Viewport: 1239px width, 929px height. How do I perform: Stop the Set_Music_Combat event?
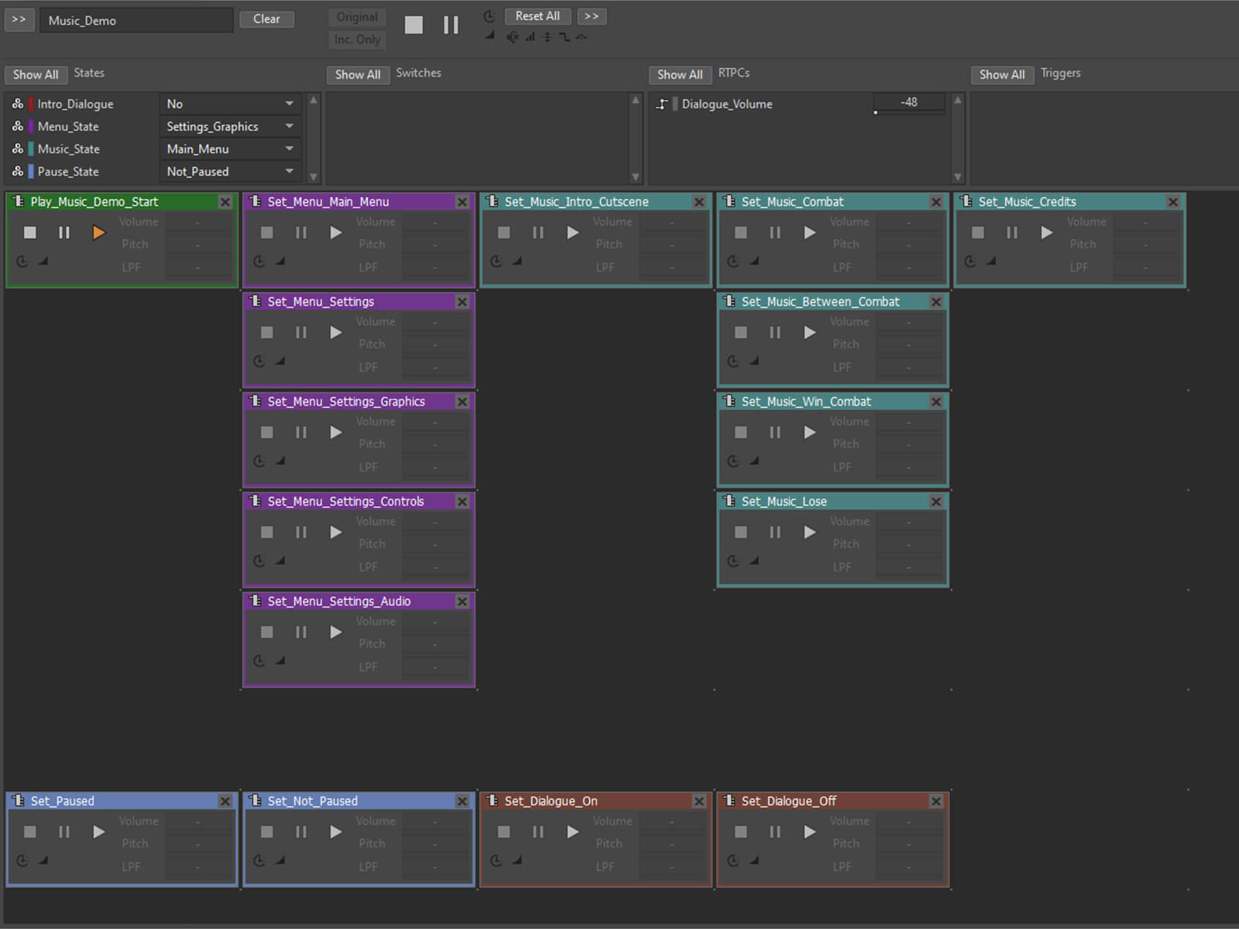click(741, 232)
